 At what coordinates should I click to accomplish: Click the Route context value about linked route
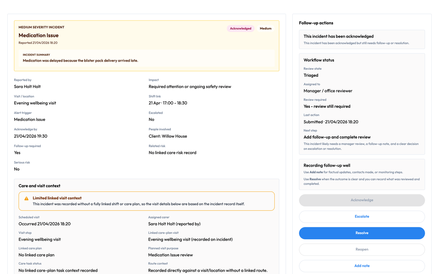[208, 271]
